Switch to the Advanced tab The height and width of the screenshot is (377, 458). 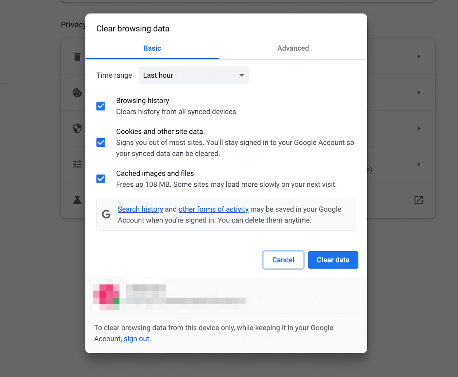[293, 48]
